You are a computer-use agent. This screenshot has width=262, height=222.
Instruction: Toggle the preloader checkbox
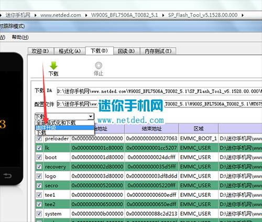click(39, 139)
